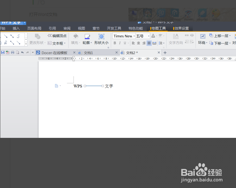Select the double-arrow line shape

pos(12,36)
